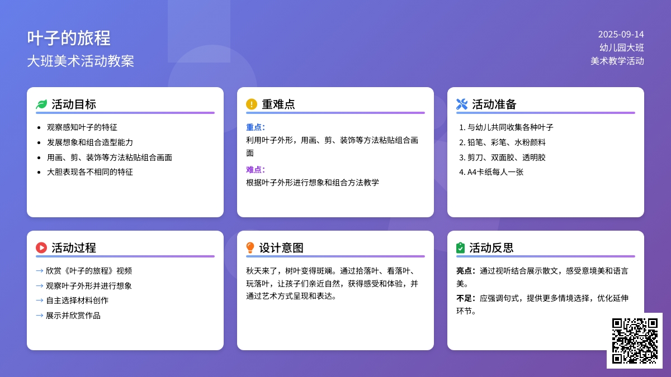
Task: Click list item 铅笔、彩笔、水粉颜料
Action: pos(507,142)
